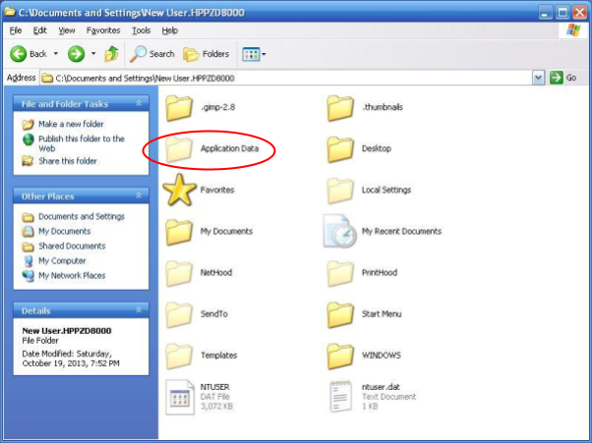Collapse the Details panel
The width and height of the screenshot is (592, 443).
click(139, 310)
